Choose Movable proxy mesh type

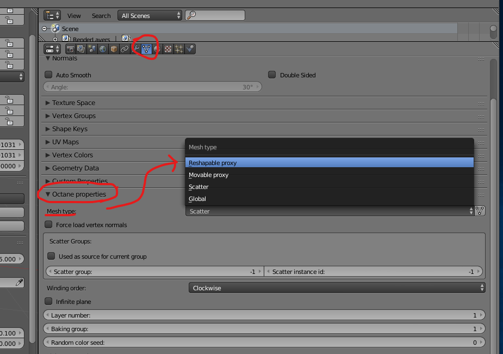pos(330,175)
